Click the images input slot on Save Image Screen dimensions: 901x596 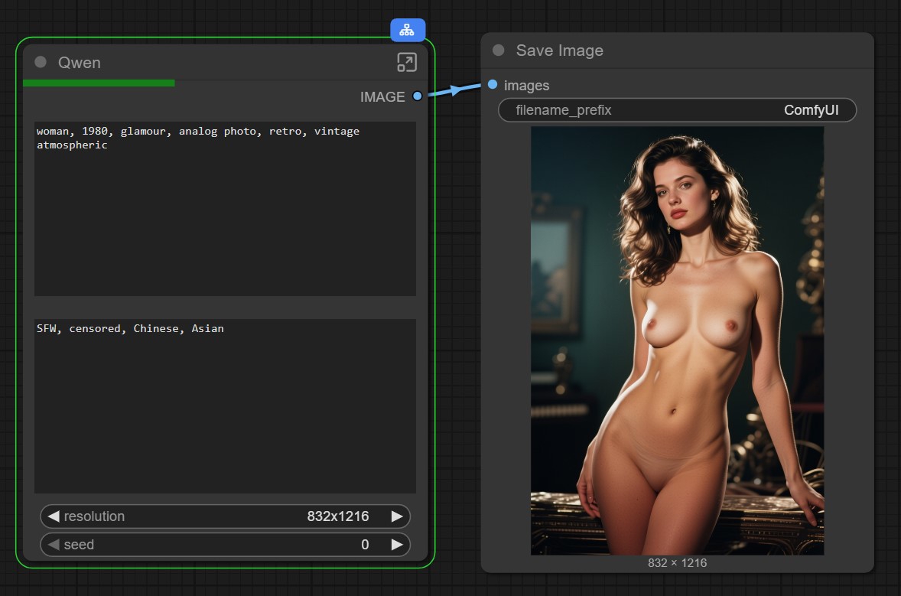pyautogui.click(x=493, y=85)
